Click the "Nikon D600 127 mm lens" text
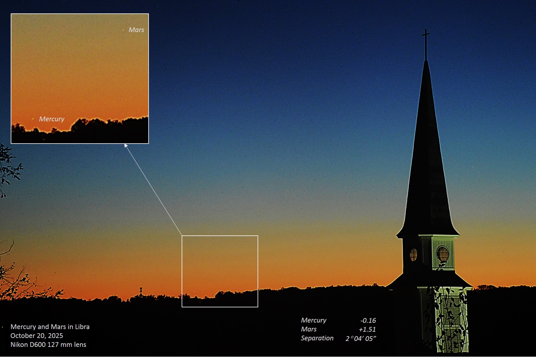Image resolution: width=536 pixels, height=357 pixels. click(48, 345)
